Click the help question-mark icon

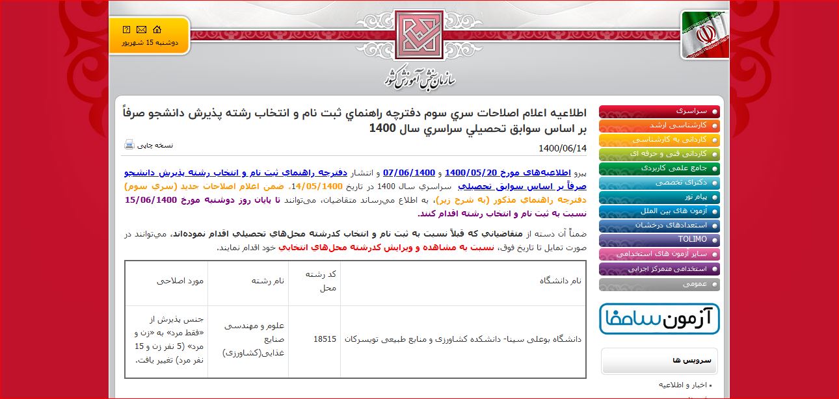click(x=126, y=30)
